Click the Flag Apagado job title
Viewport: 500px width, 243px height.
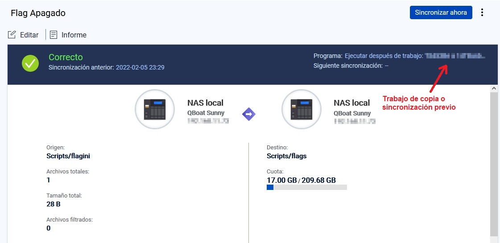pyautogui.click(x=38, y=13)
